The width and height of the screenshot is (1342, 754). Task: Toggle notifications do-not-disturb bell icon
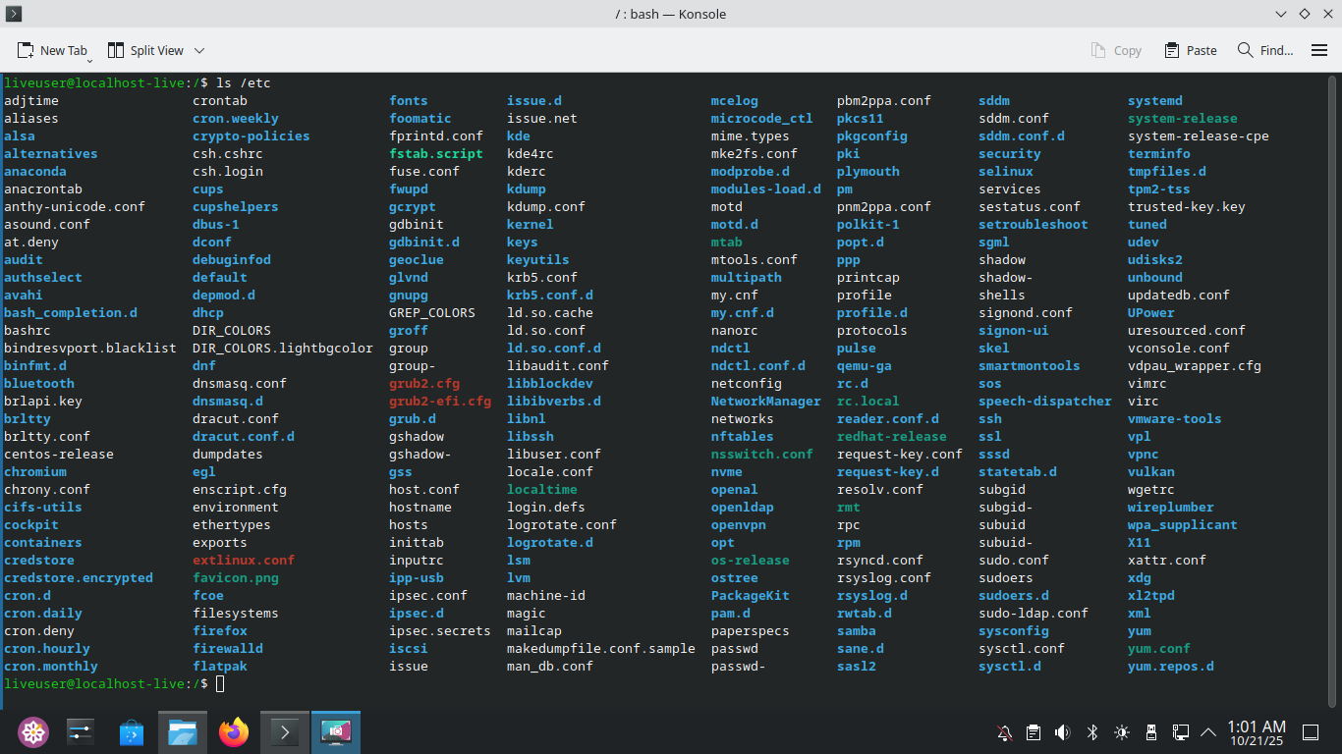(1004, 732)
